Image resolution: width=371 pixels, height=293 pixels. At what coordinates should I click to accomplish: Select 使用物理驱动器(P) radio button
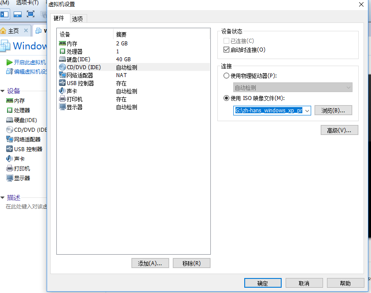coord(227,75)
